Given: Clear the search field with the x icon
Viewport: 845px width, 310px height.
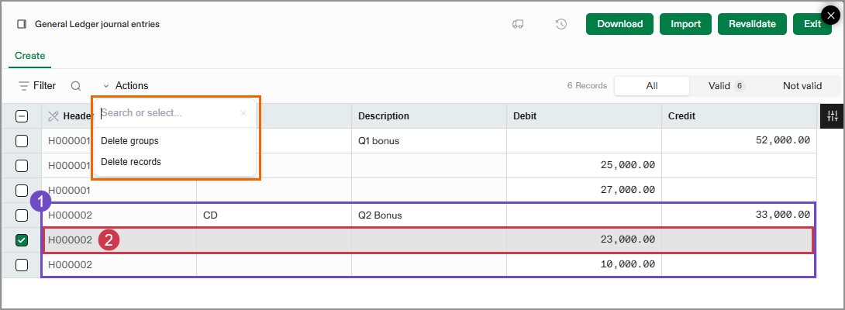Looking at the screenshot, I should (x=243, y=113).
